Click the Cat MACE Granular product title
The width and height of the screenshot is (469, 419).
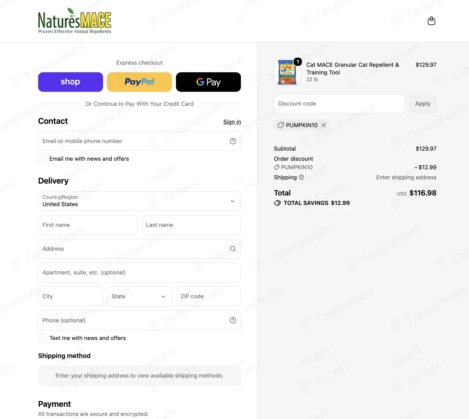(353, 69)
